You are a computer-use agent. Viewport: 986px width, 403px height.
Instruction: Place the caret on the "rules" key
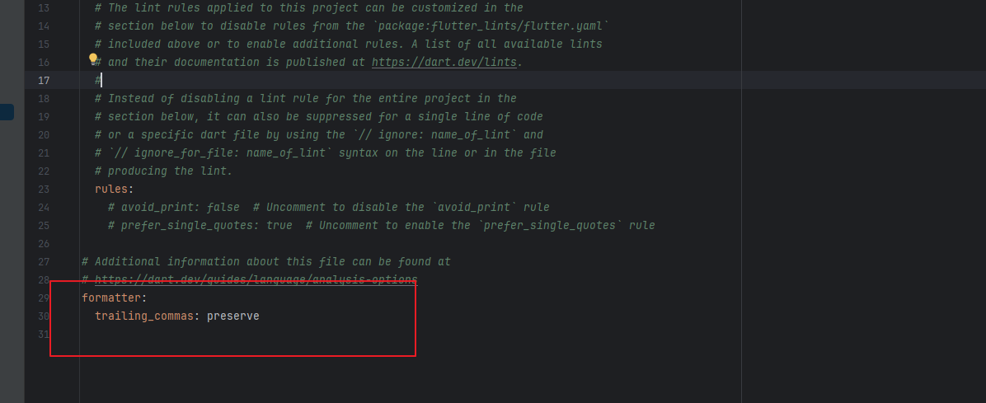click(111, 189)
